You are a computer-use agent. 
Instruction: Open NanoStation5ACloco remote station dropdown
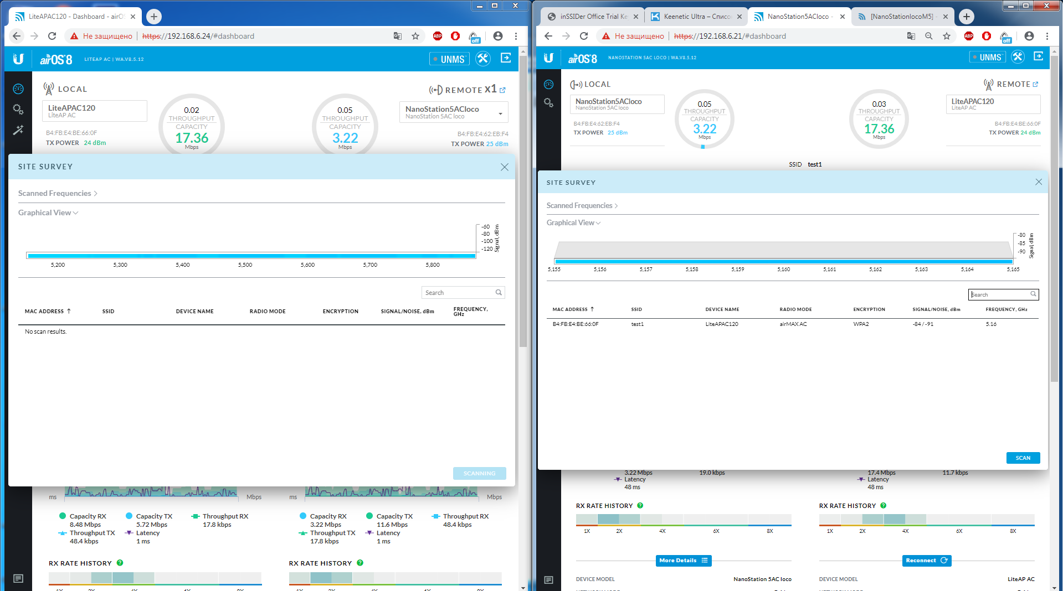pyautogui.click(x=454, y=112)
